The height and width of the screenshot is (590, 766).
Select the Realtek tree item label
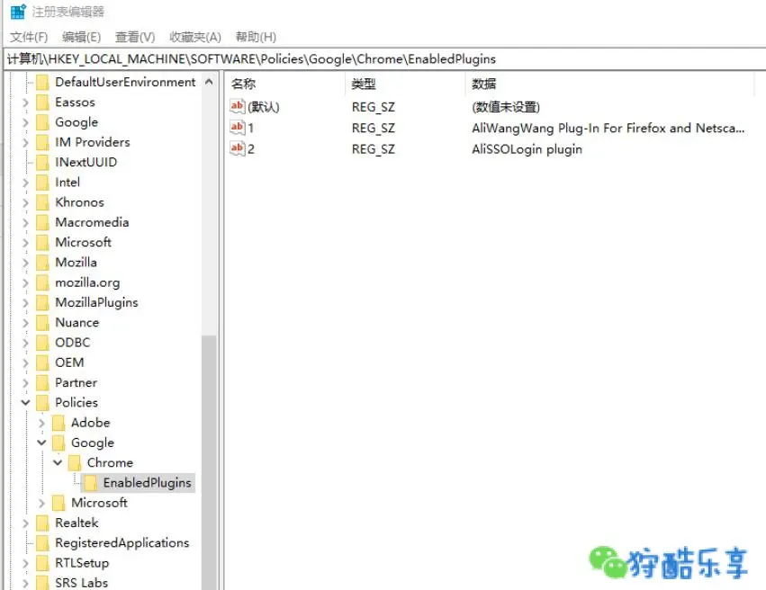(x=77, y=523)
